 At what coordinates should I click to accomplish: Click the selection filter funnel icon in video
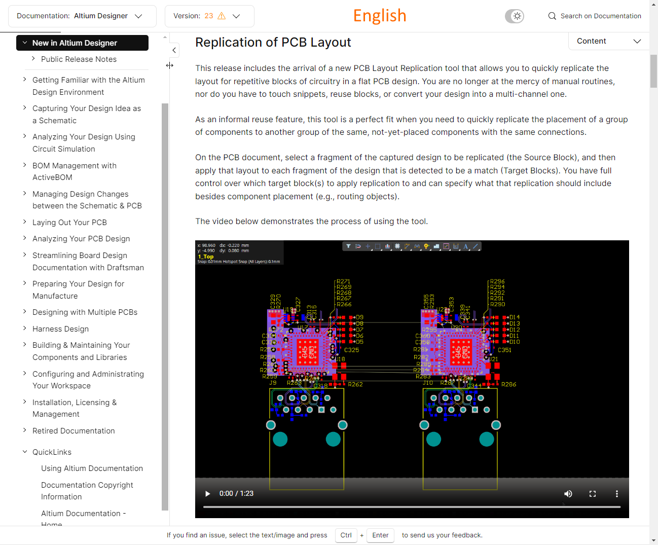pyautogui.click(x=348, y=246)
